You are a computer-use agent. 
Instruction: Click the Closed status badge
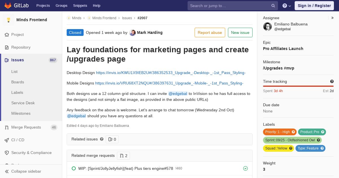point(75,32)
